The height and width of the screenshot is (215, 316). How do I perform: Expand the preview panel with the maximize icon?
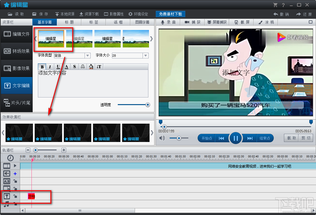pos(310,22)
